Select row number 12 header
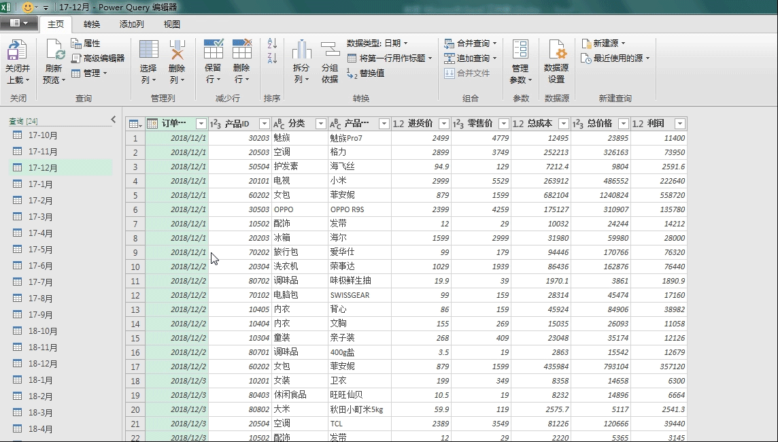The width and height of the screenshot is (778, 442). pyautogui.click(x=135, y=295)
